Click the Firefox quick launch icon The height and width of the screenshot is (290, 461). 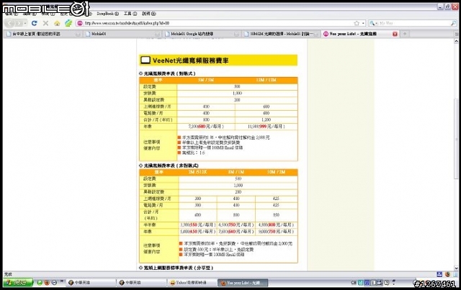pyautogui.click(x=47, y=283)
